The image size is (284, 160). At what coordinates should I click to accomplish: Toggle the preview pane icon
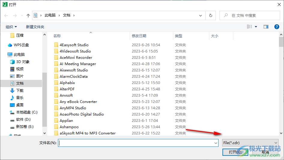(266, 27)
